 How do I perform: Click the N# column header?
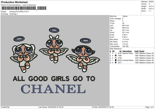113,51
